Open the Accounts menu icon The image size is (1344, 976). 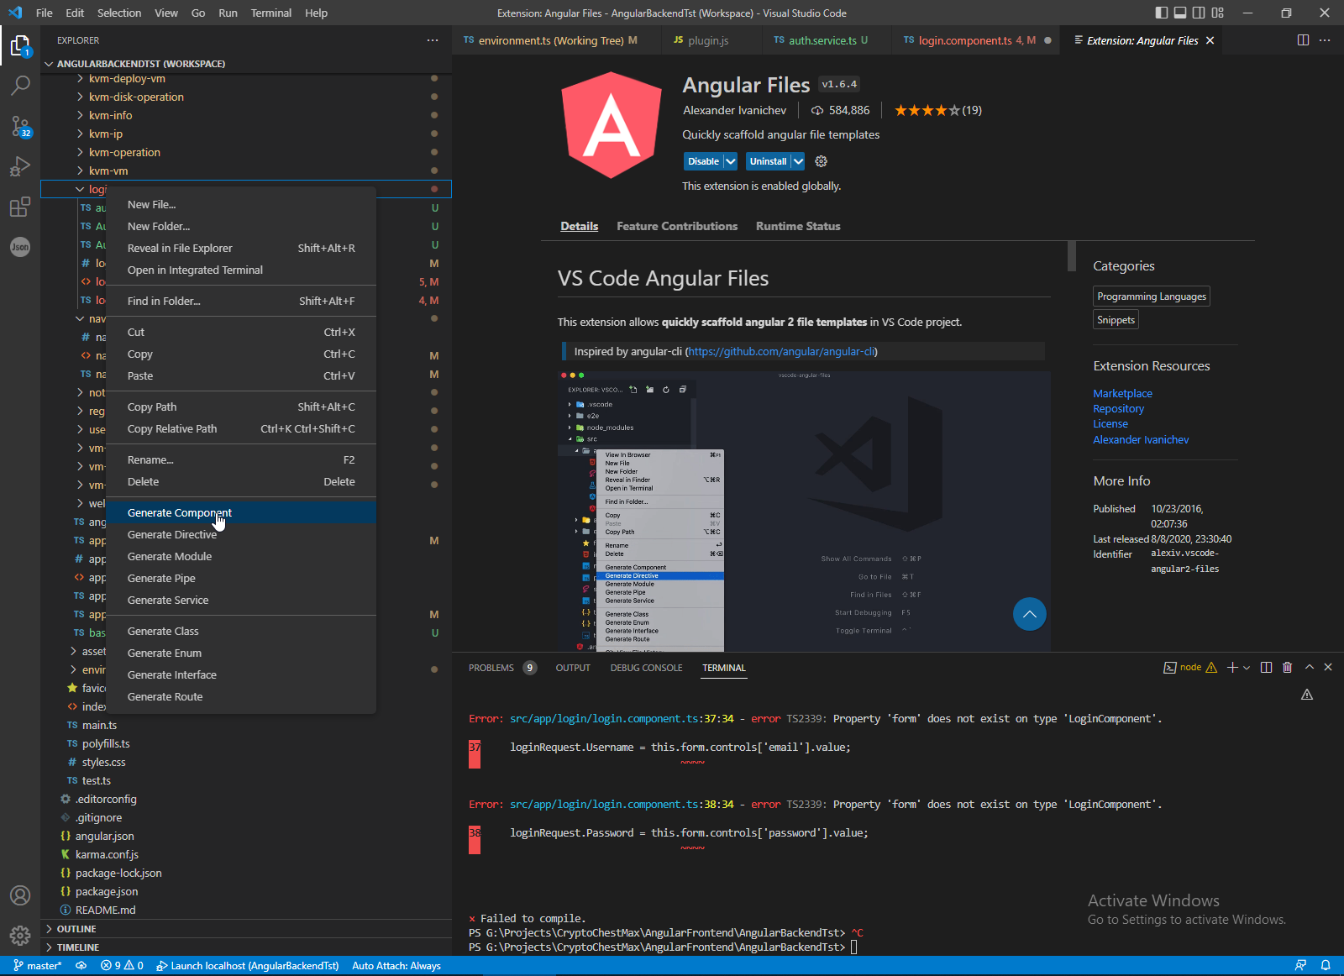pos(20,895)
